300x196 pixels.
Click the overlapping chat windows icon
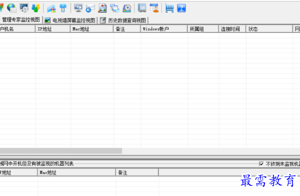point(115,8)
